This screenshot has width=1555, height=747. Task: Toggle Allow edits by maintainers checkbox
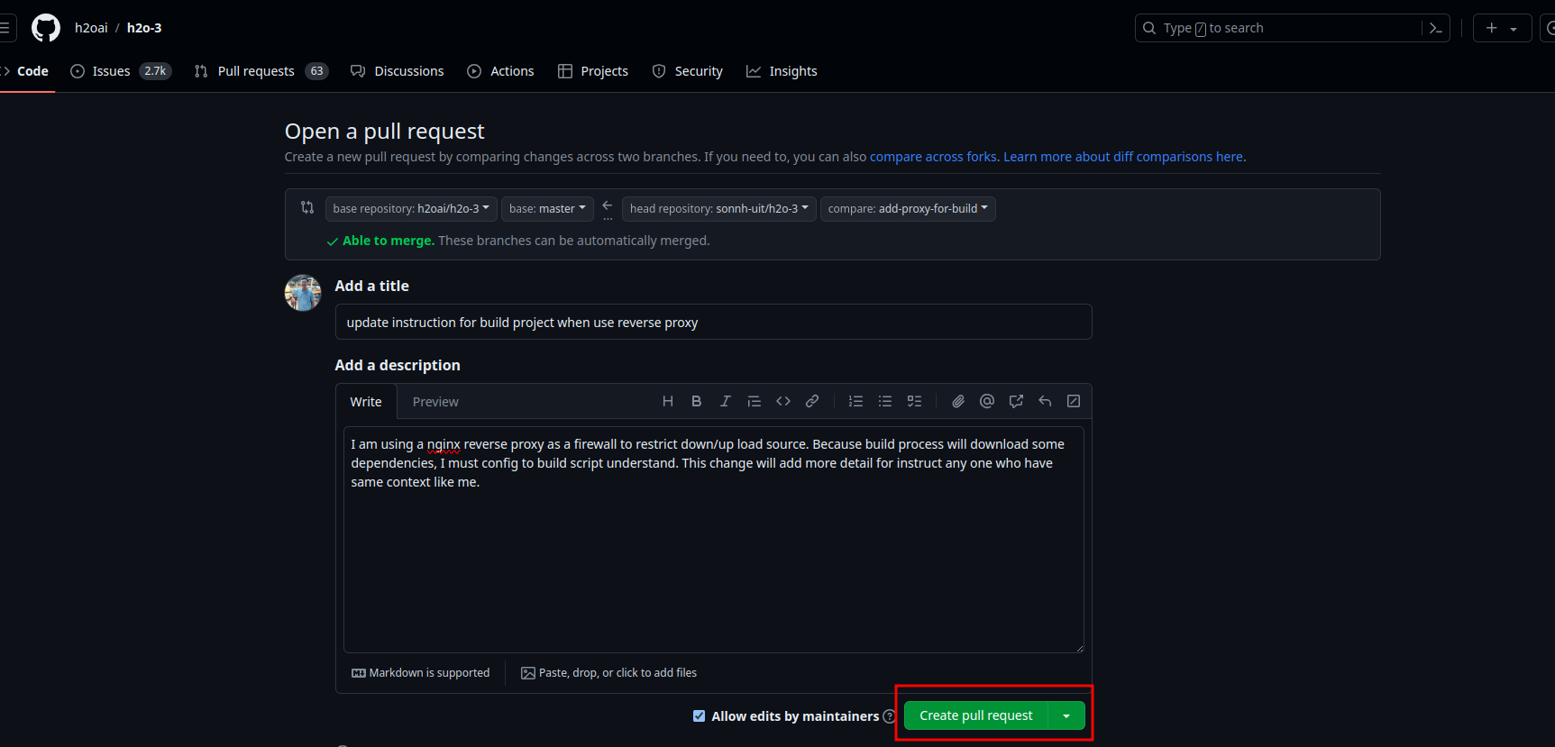pyautogui.click(x=699, y=715)
